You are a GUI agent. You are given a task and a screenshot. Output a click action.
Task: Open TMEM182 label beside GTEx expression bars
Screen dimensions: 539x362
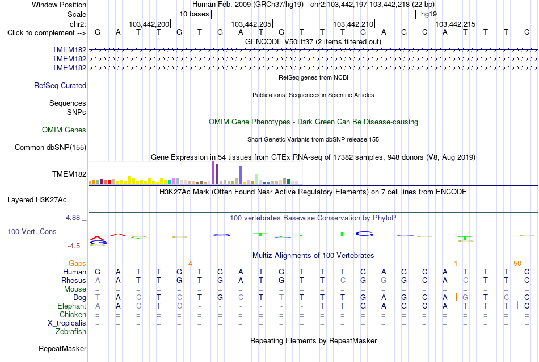[x=69, y=174]
